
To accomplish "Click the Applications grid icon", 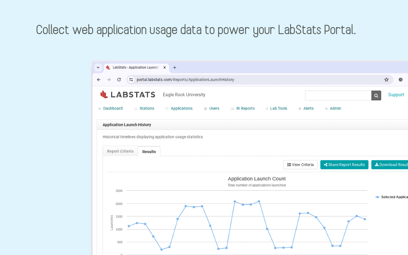I will (x=167, y=108).
